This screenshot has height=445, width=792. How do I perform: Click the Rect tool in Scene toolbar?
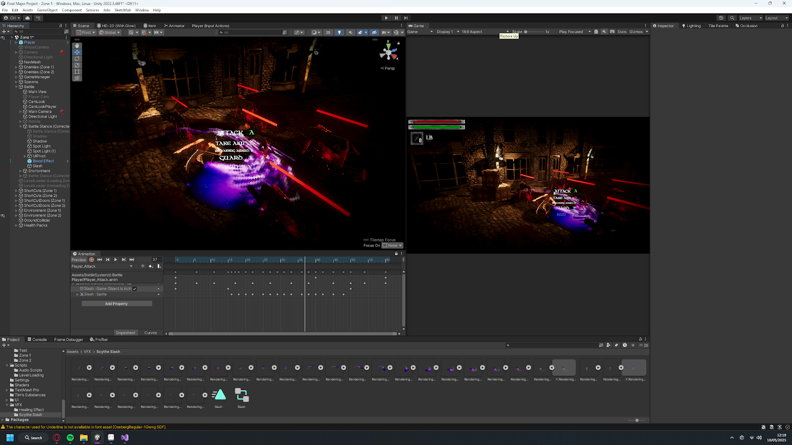coord(77,72)
